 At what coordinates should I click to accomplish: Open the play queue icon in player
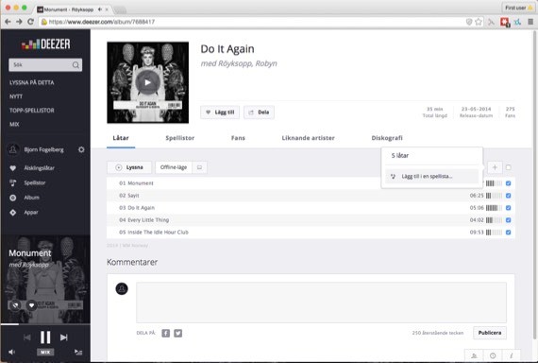[78, 352]
